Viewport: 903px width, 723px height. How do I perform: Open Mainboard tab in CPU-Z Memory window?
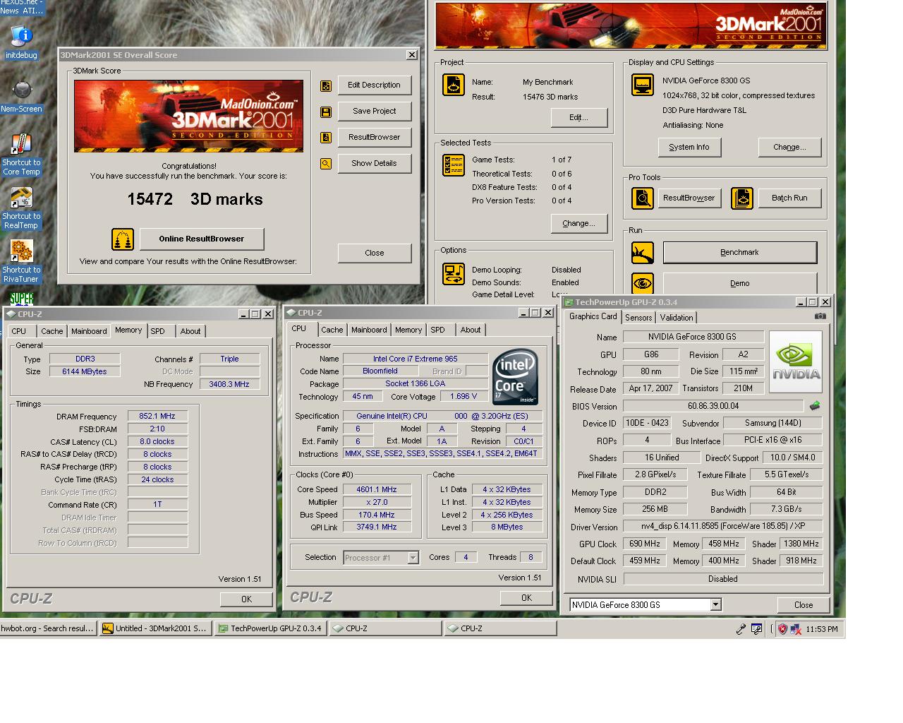(x=89, y=331)
